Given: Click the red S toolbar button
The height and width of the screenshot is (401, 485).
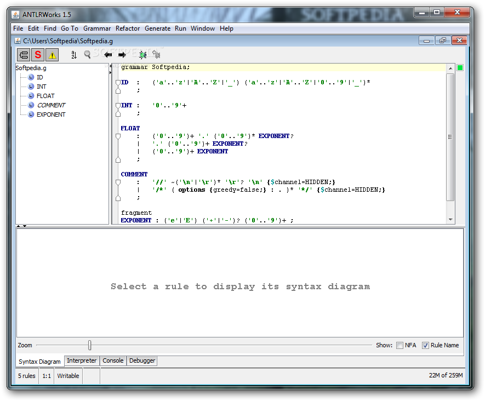Looking at the screenshot, I should [x=38, y=55].
